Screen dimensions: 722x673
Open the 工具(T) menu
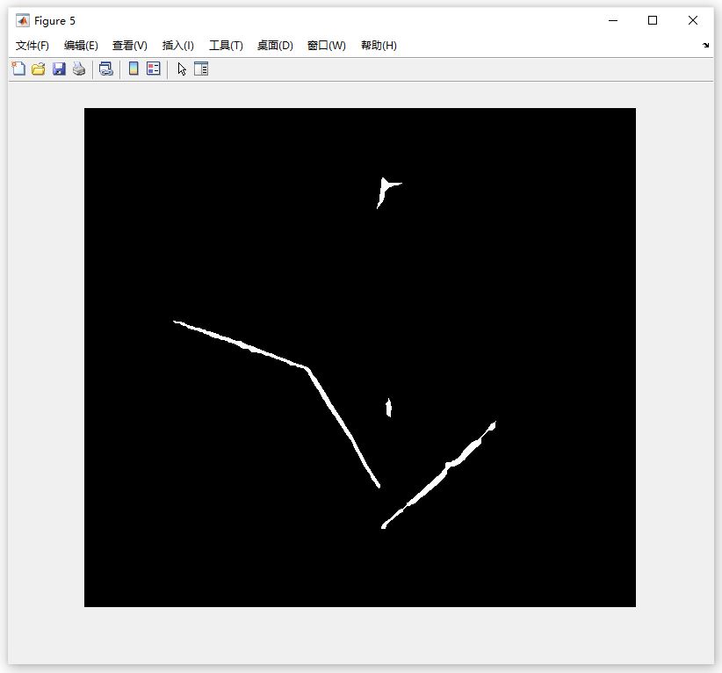click(x=226, y=45)
